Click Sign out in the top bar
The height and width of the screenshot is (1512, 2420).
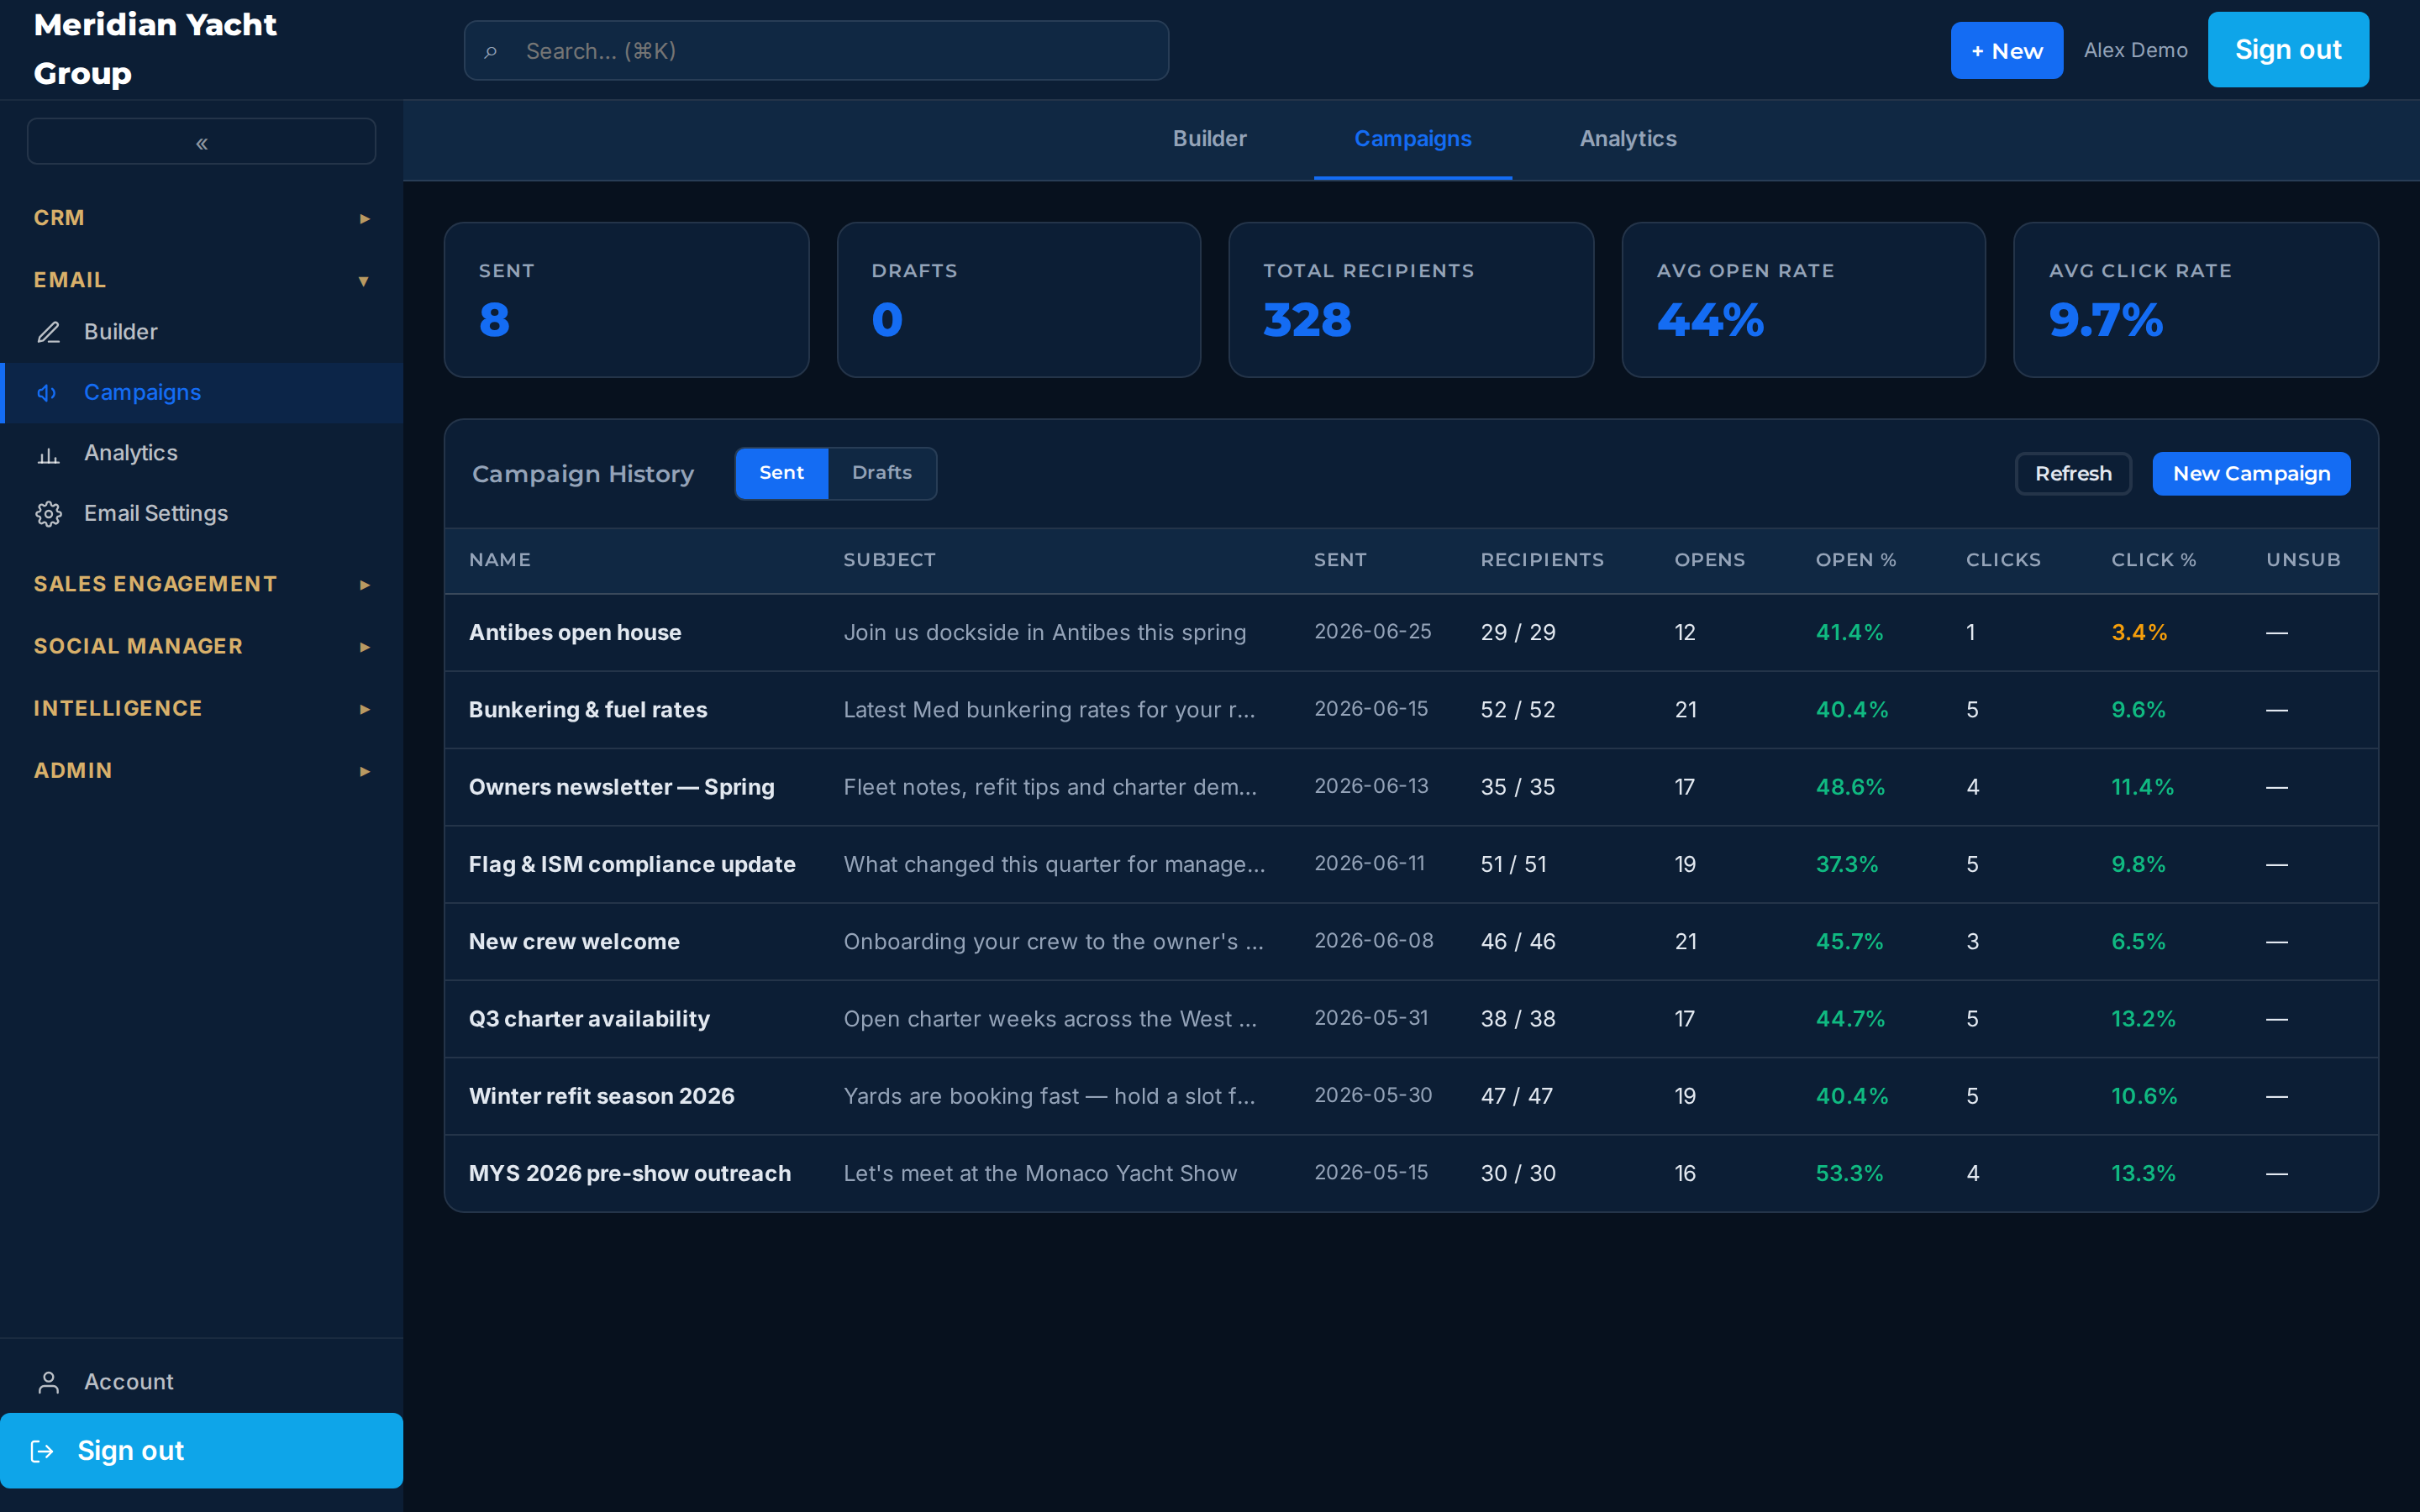click(x=2288, y=50)
